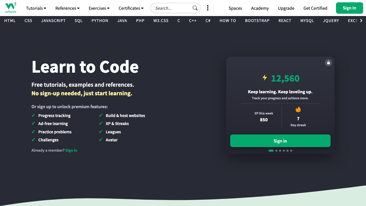The width and height of the screenshot is (366, 206).
Task: Click the 'Ad-free learning' feature text
Action: (x=53, y=124)
